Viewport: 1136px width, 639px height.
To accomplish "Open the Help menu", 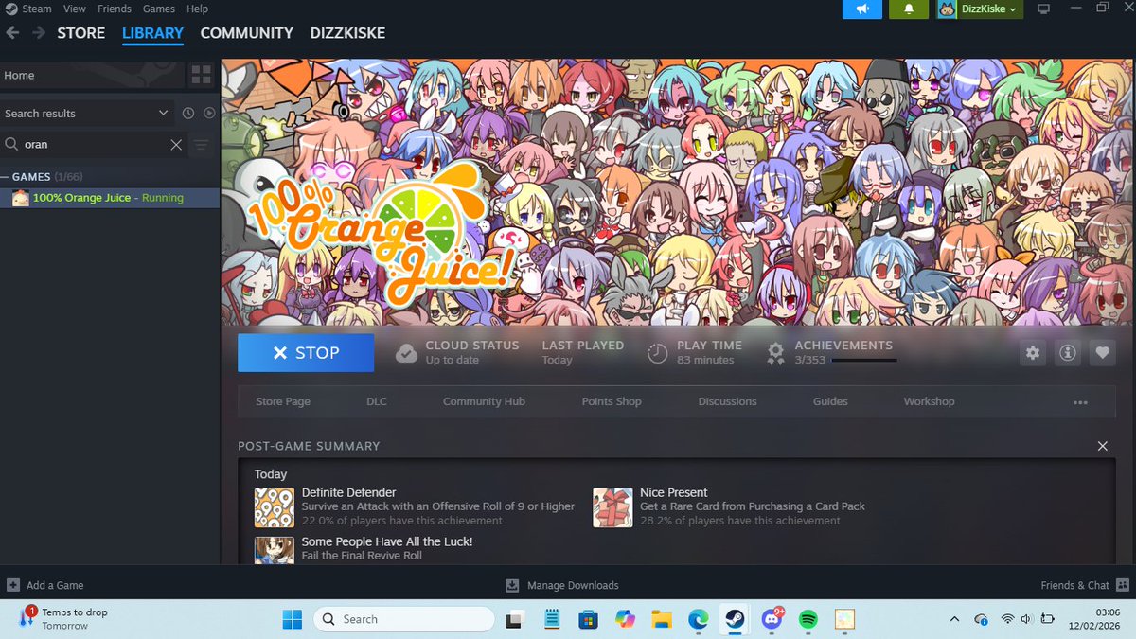I will click(x=197, y=9).
